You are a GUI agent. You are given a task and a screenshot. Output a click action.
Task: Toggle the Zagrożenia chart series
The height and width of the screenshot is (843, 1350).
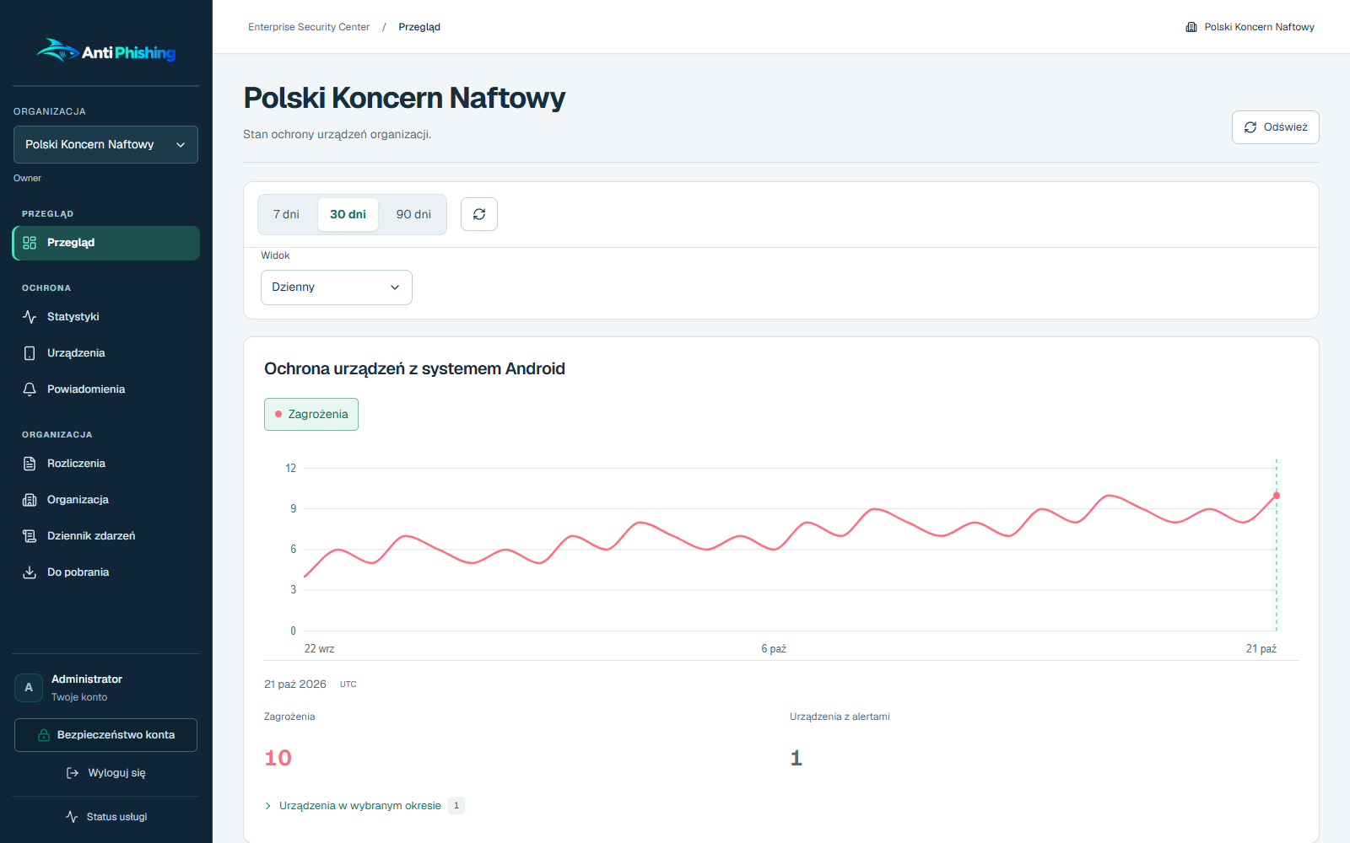pos(311,414)
